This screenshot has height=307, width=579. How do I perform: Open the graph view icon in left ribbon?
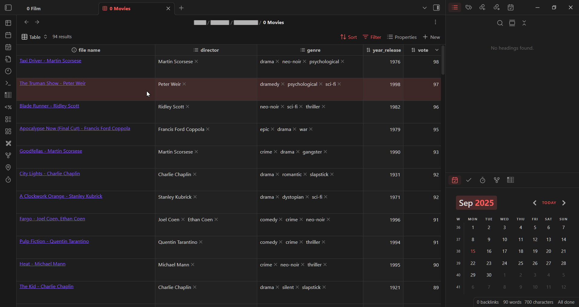[8, 156]
